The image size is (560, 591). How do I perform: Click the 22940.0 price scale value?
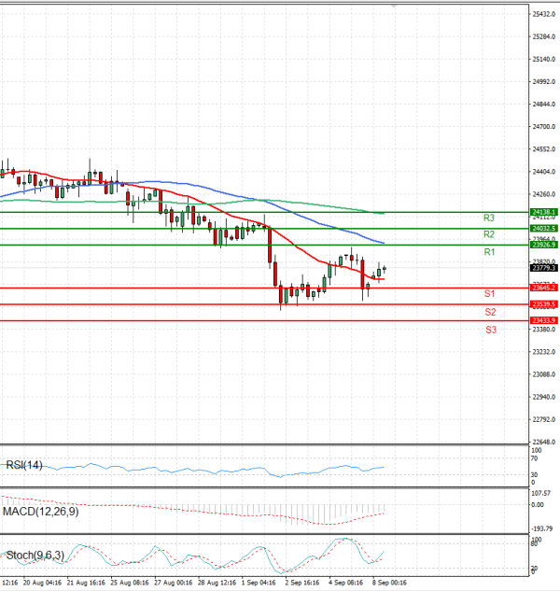[x=544, y=397]
